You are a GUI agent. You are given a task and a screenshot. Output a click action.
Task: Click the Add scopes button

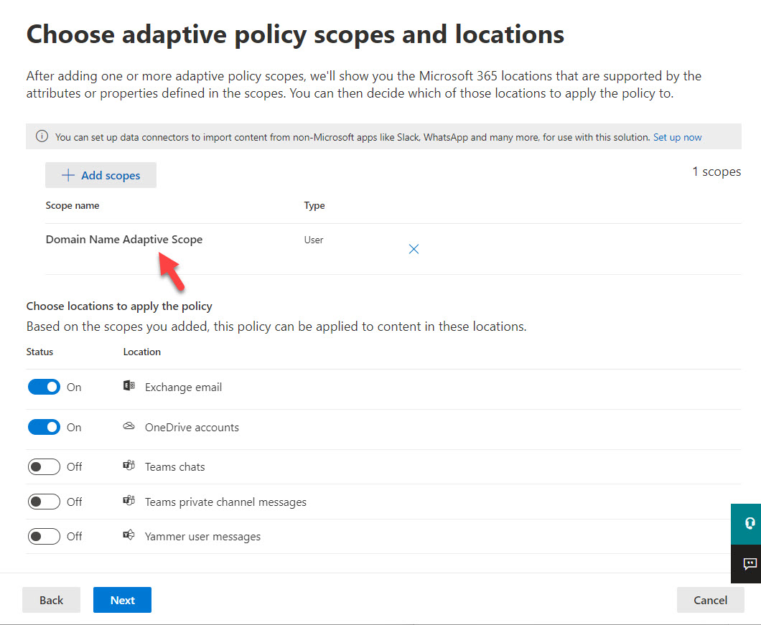[x=101, y=175]
